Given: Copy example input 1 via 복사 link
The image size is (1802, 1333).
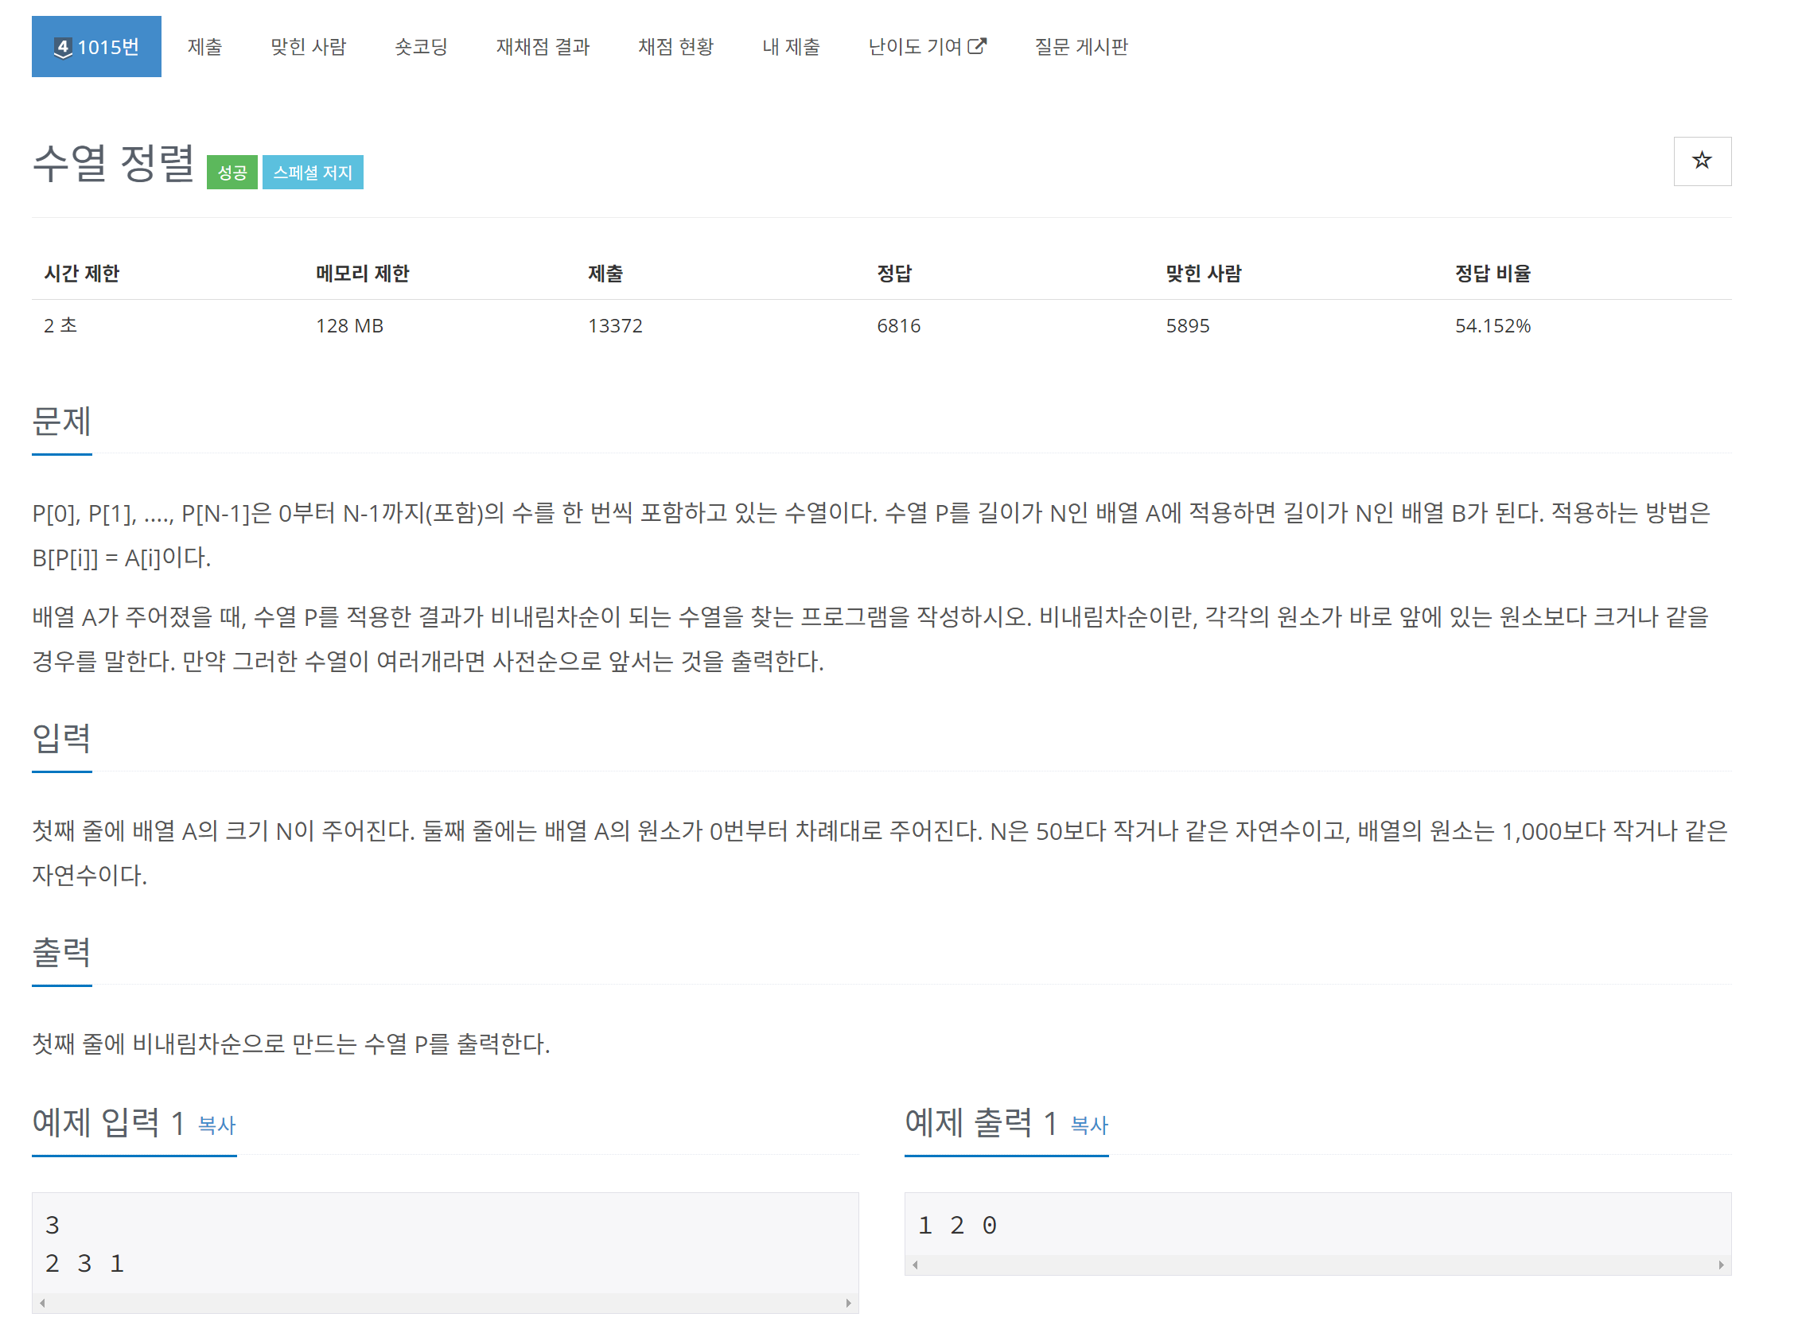Looking at the screenshot, I should tap(216, 1125).
